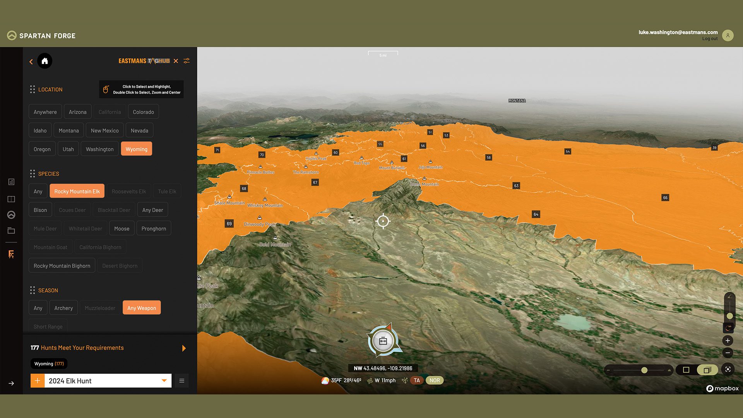Click the zoom out minus map button
Screen dimensions: 743x418
pos(728,353)
